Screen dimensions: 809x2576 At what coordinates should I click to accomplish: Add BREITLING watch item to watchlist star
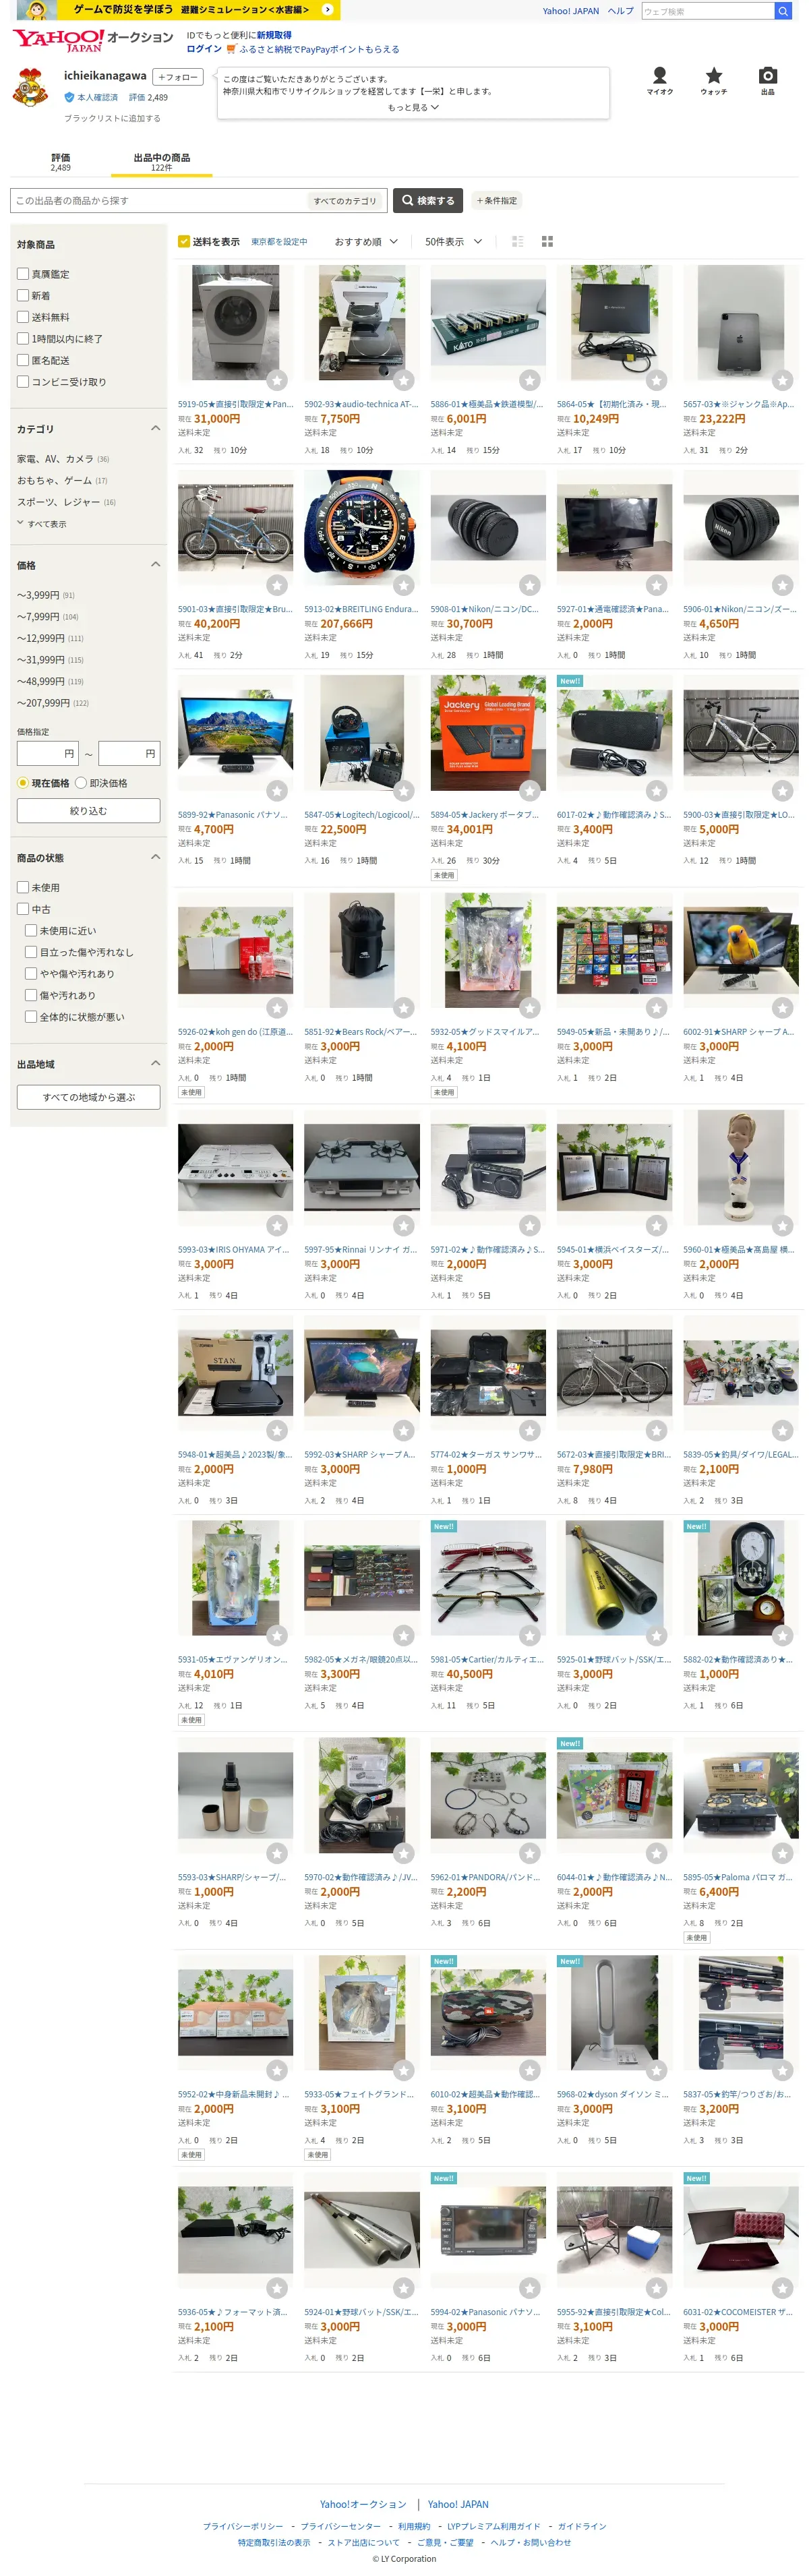coord(404,585)
